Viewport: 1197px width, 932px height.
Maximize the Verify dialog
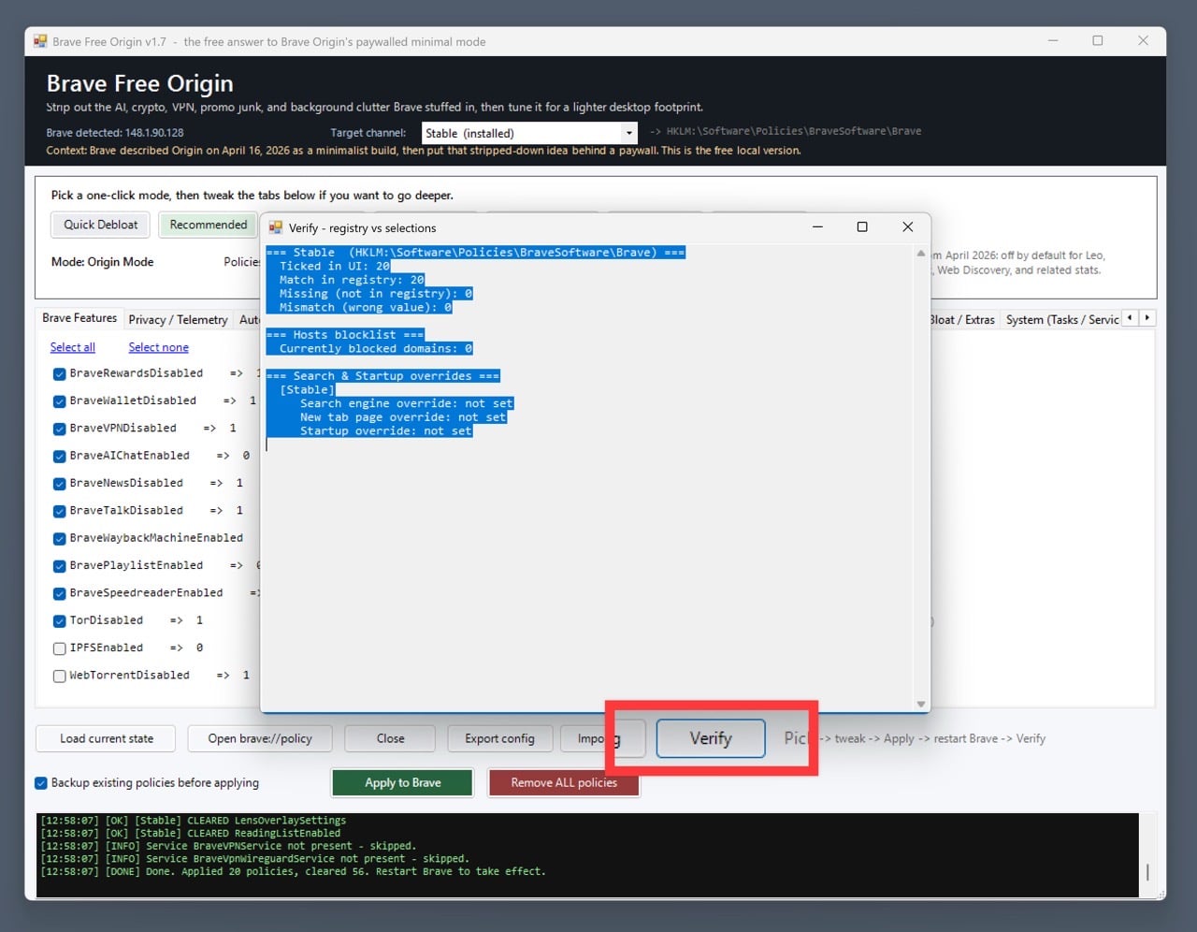862,226
